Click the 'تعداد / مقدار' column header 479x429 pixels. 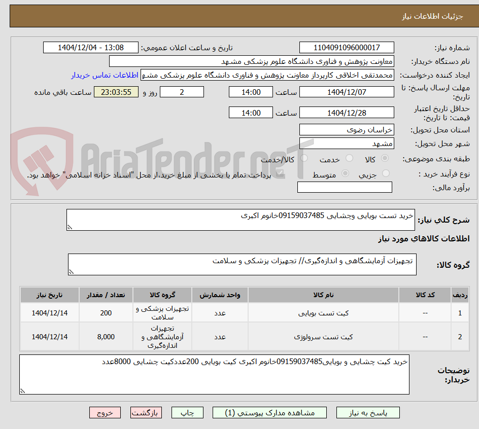coord(106,295)
